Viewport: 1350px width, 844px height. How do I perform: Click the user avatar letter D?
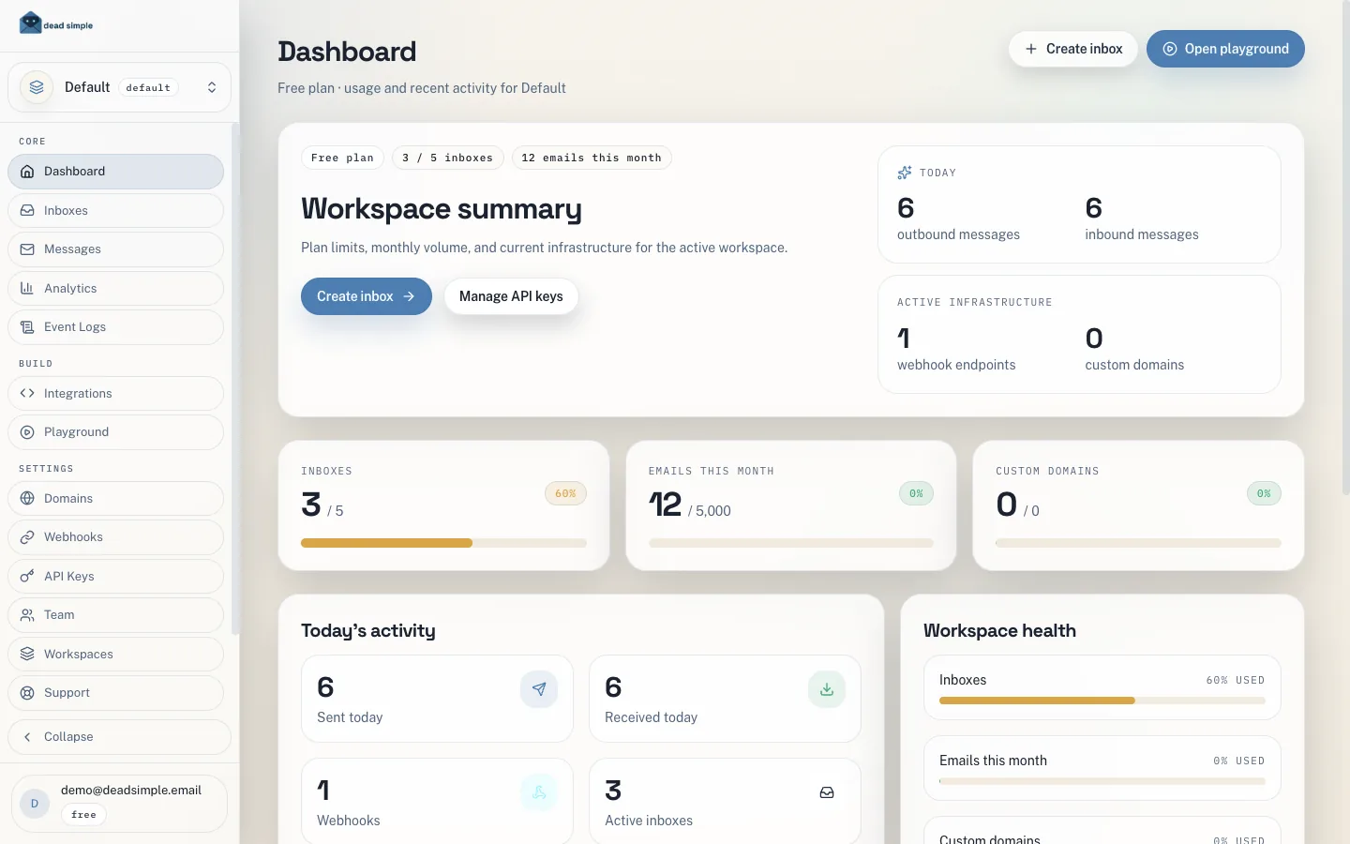click(x=35, y=804)
